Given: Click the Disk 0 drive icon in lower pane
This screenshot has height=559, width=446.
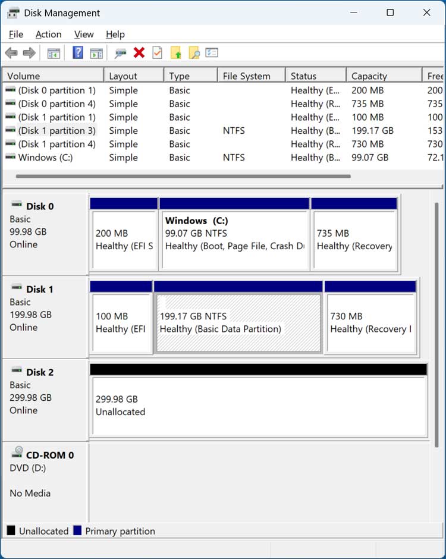Looking at the screenshot, I should 17,205.
